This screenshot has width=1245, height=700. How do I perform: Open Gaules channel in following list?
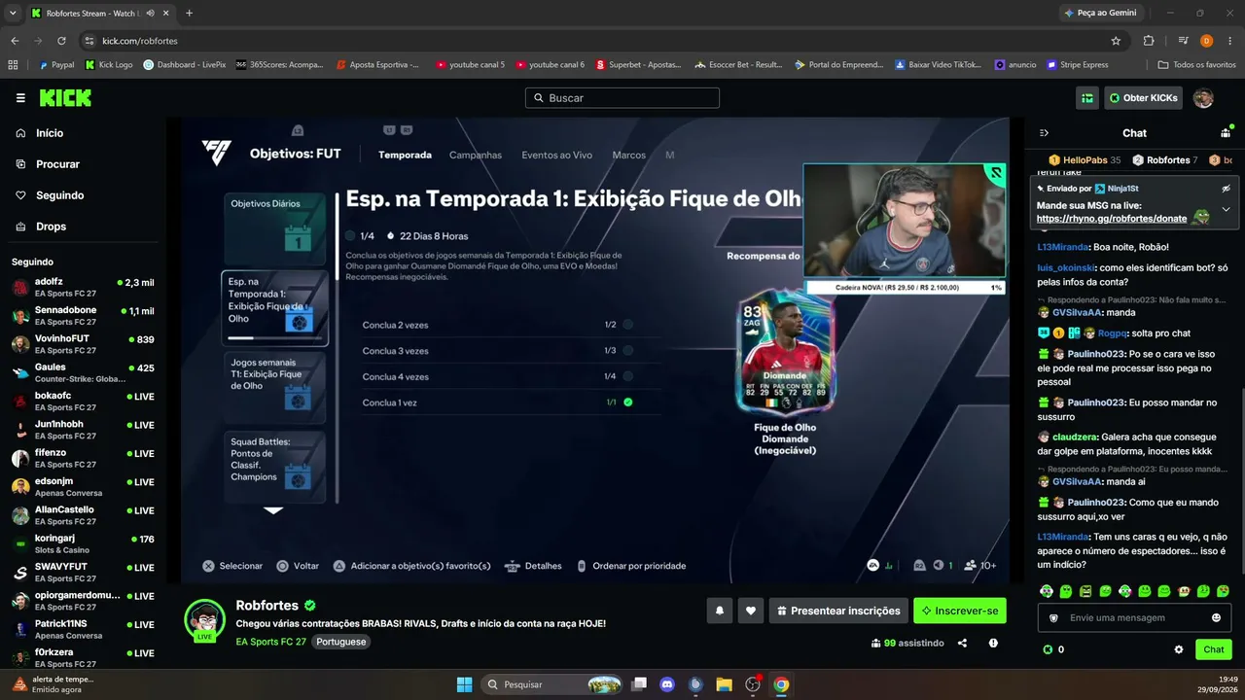click(x=83, y=373)
